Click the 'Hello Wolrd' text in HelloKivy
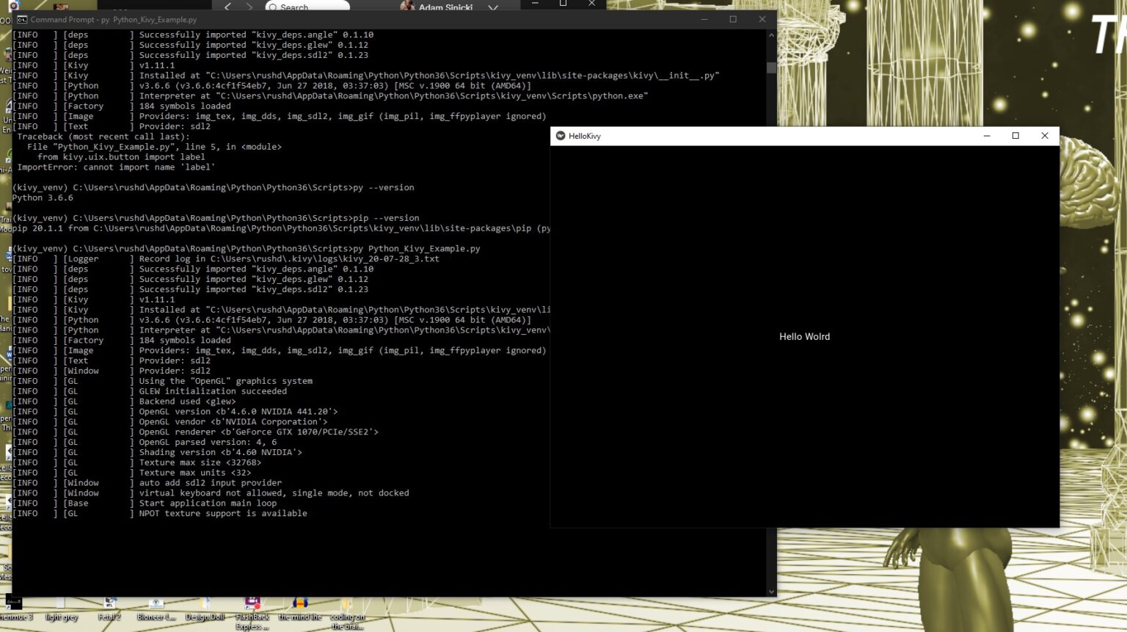This screenshot has height=632, width=1127. coord(804,336)
